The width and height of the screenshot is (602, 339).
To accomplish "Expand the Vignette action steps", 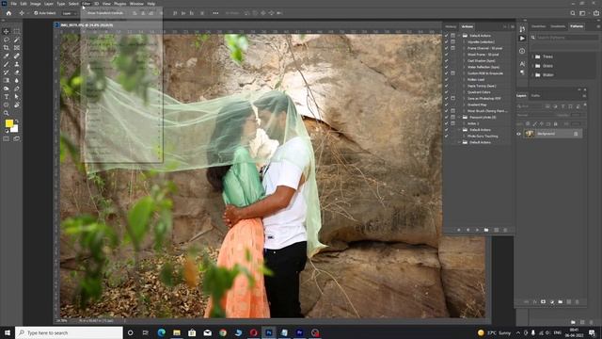I will pos(464,41).
